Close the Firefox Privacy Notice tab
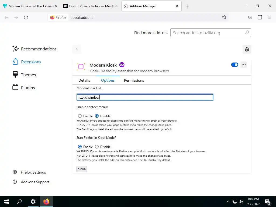The width and height of the screenshot is (276, 207). pos(116,6)
